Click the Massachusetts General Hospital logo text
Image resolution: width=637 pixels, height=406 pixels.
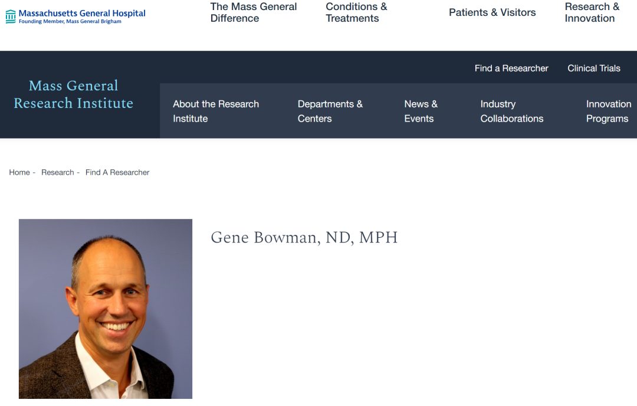(82, 13)
